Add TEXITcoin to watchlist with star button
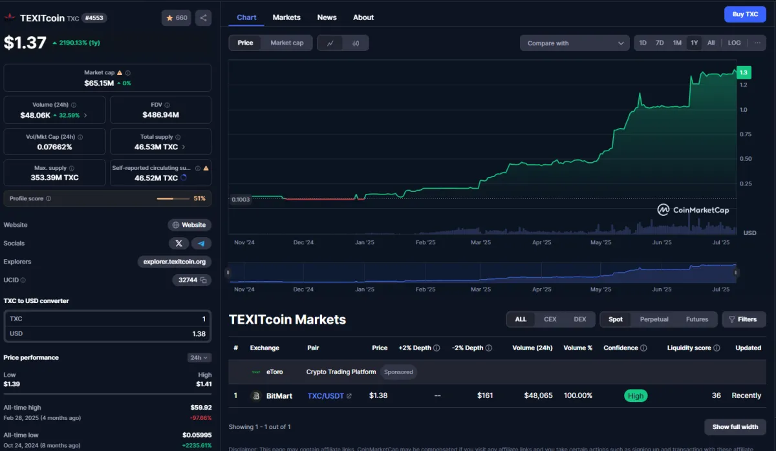This screenshot has width=776, height=451. click(177, 18)
